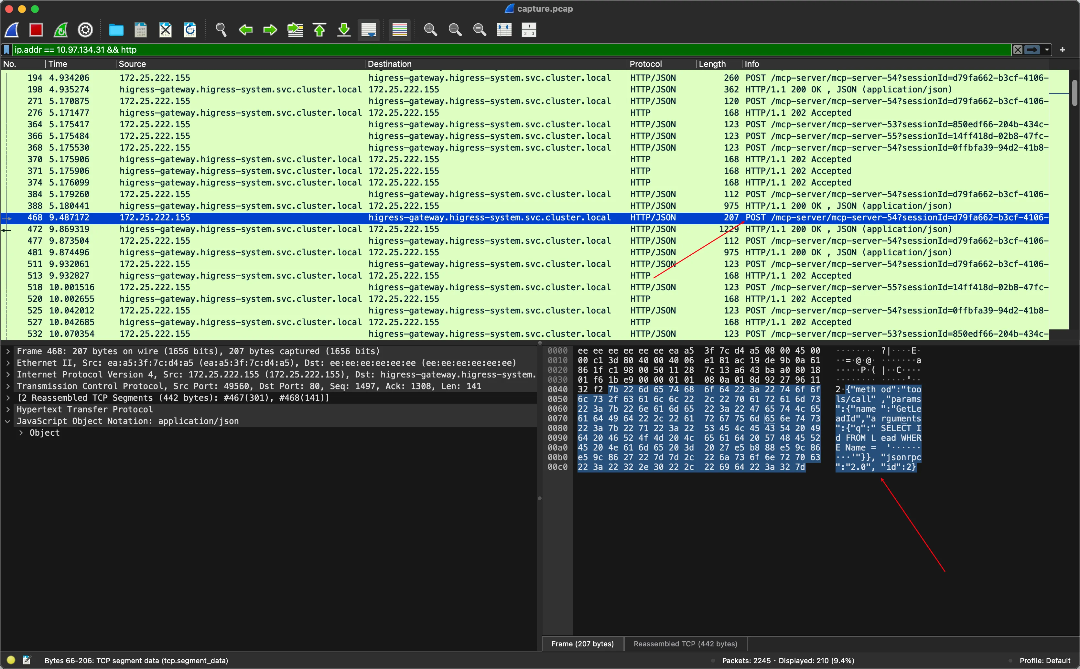Open display filter bookmarks

[7, 49]
